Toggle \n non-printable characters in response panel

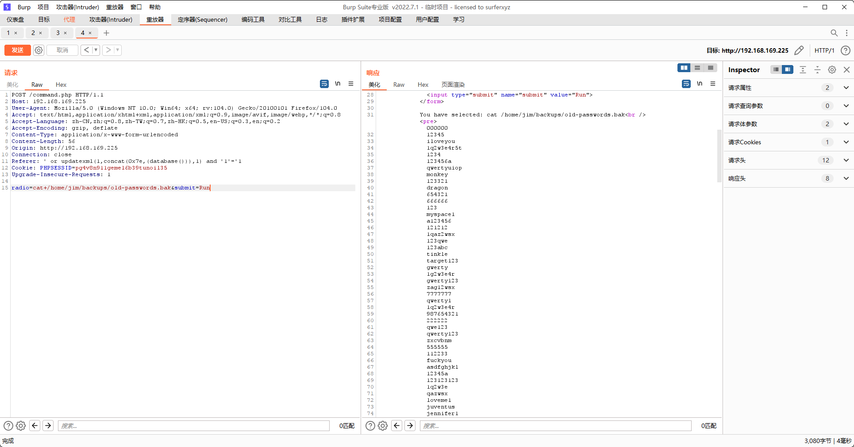pos(700,84)
